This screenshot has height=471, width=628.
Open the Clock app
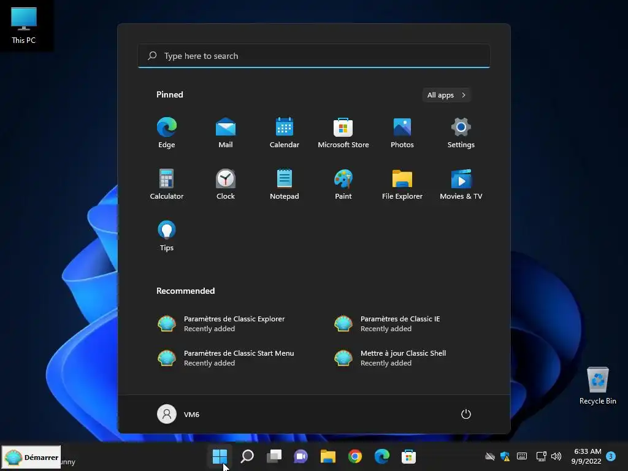click(226, 184)
